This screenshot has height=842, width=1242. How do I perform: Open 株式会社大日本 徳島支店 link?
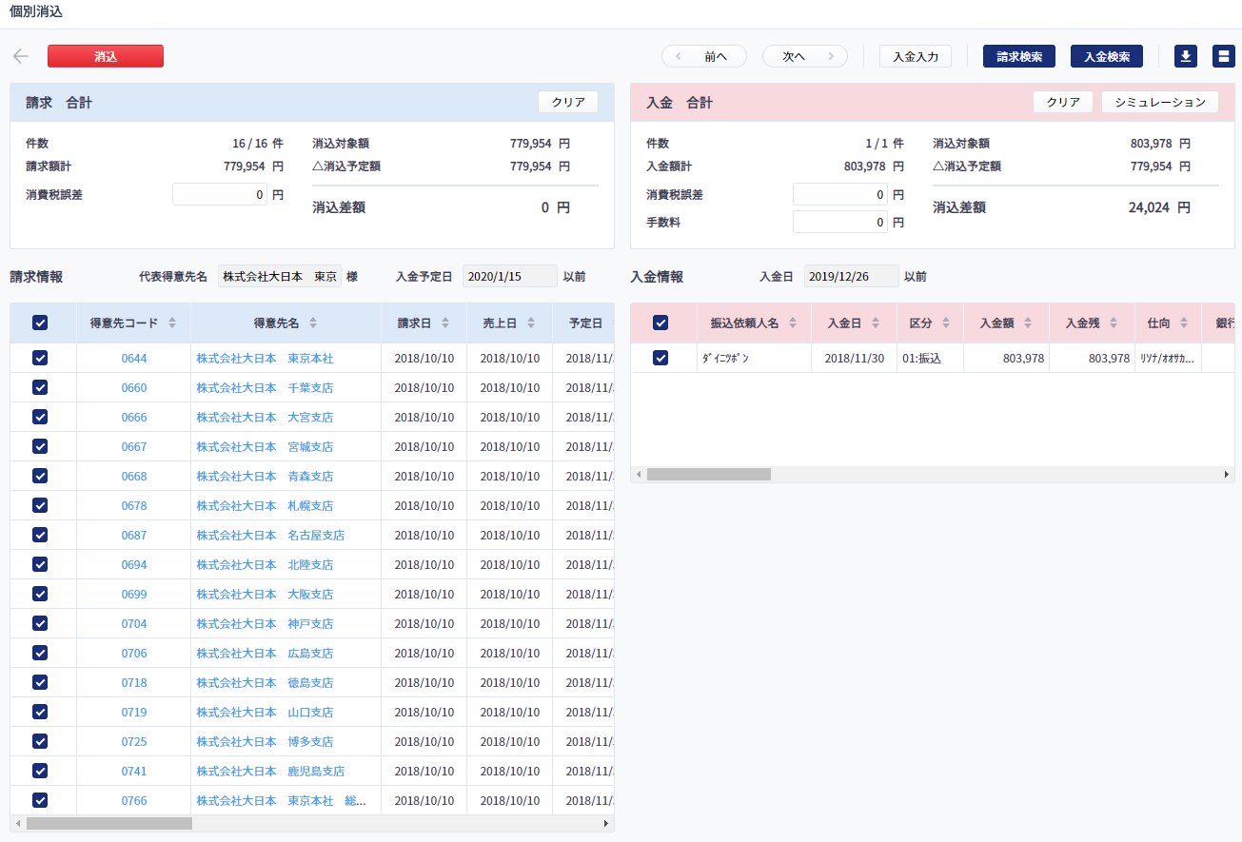266,682
